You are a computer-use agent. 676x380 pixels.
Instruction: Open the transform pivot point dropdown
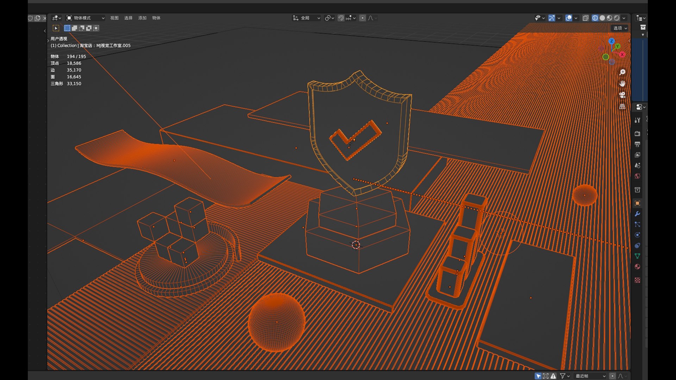coord(330,18)
